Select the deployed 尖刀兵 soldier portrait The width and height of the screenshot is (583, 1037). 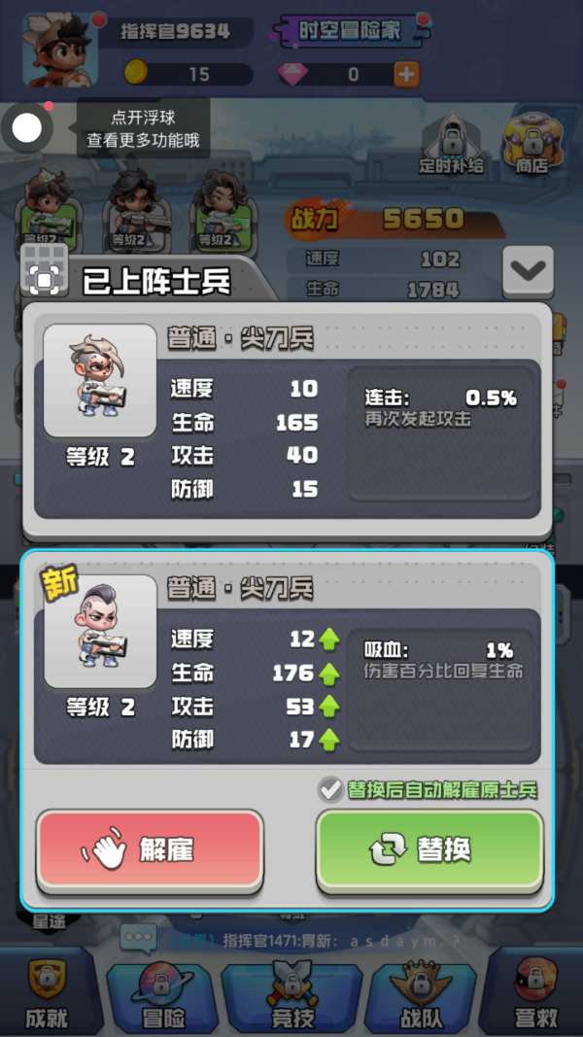pos(100,380)
